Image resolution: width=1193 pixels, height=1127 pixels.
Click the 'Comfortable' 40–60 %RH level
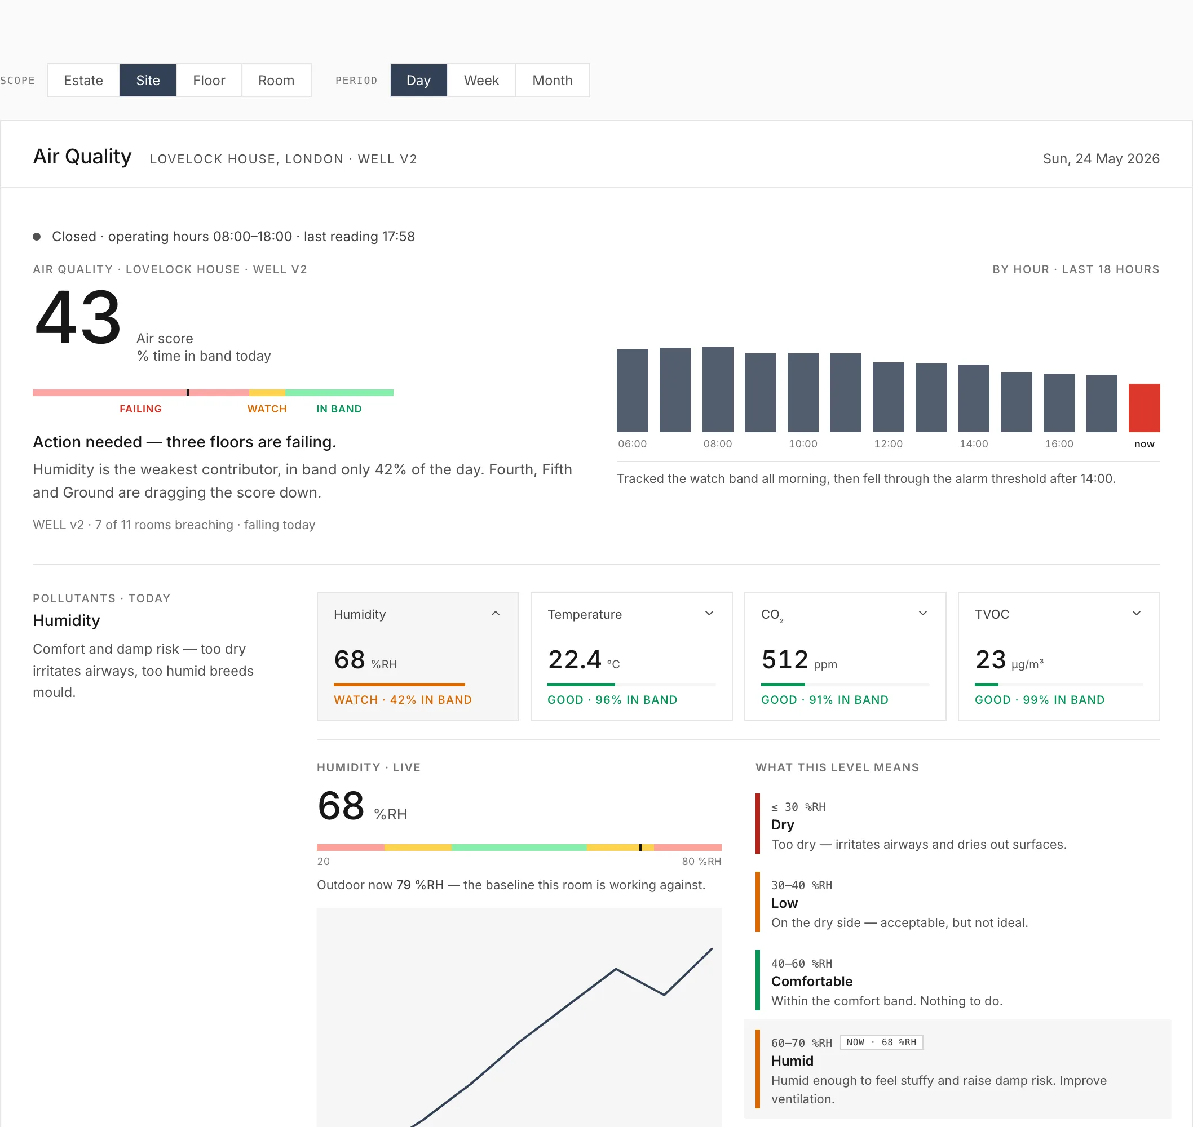pyautogui.click(x=957, y=980)
